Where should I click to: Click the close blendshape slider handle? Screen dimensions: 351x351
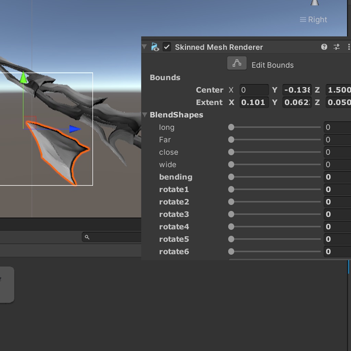[231, 152]
